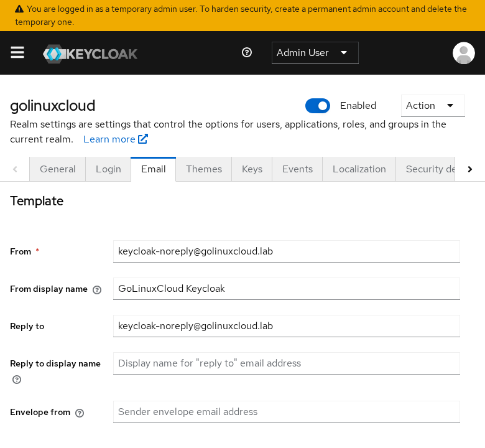Click the Keycloak logo
The width and height of the screenshot is (485, 448).
90,54
